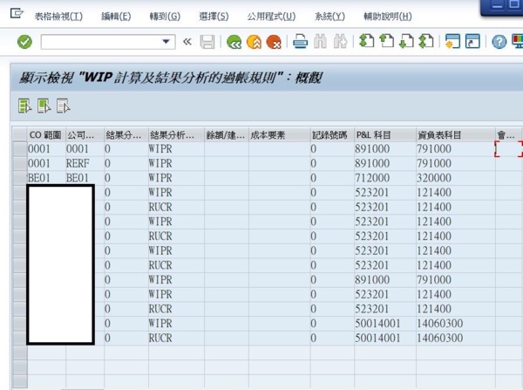Screen dimensions: 523x390
Task: Select the first row with row selector
Action: (19, 149)
